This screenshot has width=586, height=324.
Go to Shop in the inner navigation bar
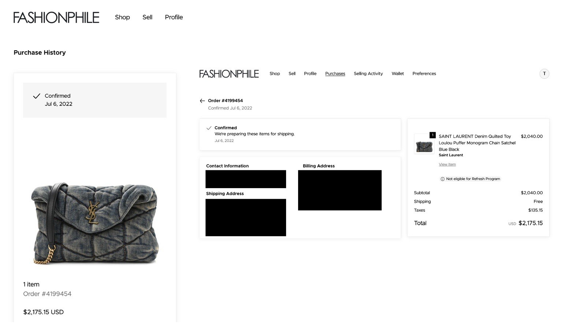[275, 74]
